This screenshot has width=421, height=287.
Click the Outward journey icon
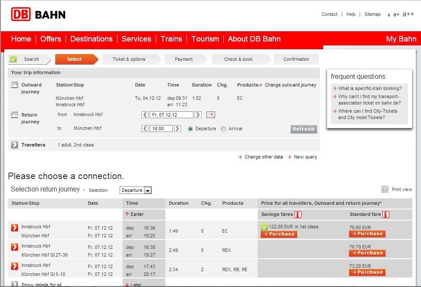click(15, 85)
